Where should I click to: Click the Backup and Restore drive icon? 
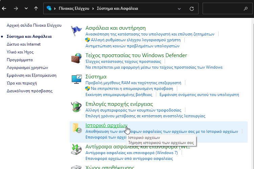[76, 149]
